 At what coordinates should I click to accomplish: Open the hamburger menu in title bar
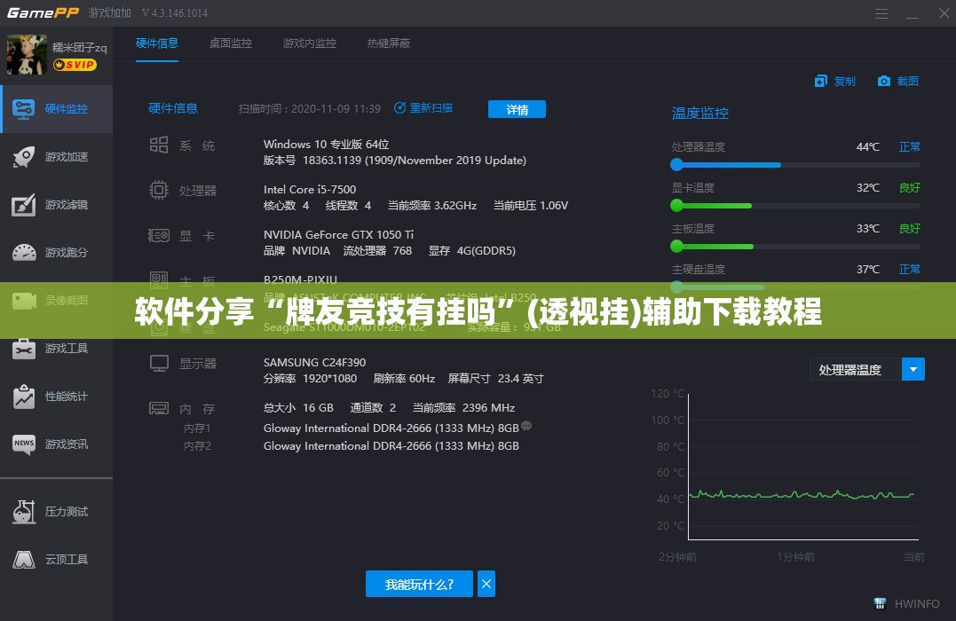881,13
